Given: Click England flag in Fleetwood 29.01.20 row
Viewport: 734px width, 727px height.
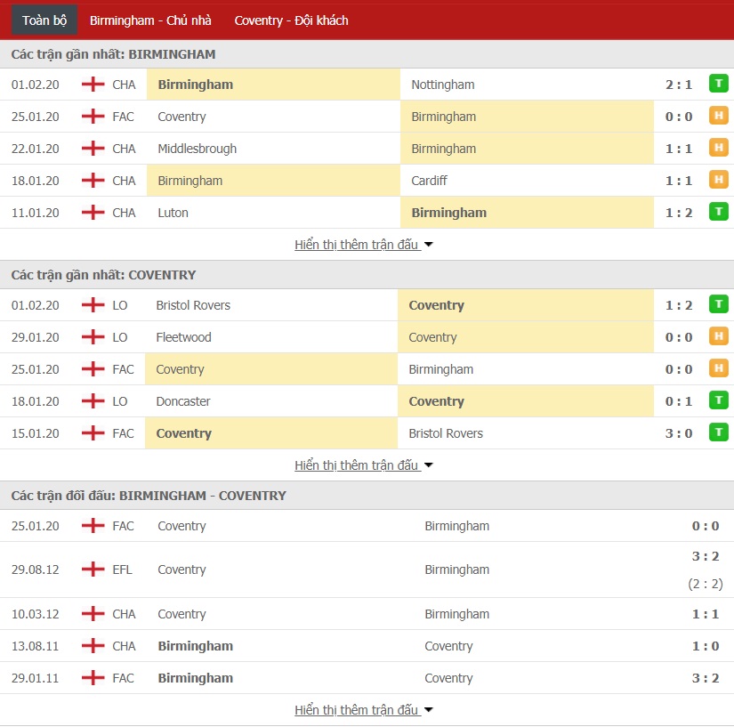Looking at the screenshot, I should pos(93,337).
